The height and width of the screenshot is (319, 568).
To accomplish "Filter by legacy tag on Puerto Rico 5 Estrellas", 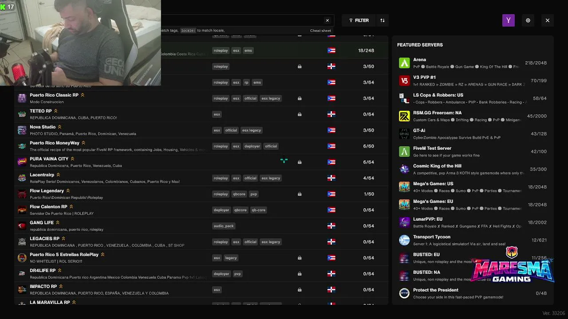I will click(231, 258).
